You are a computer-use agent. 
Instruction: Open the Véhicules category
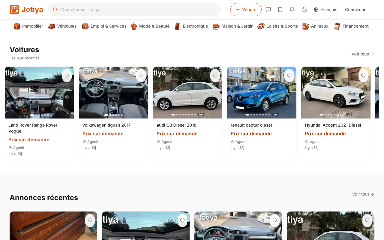62,26
